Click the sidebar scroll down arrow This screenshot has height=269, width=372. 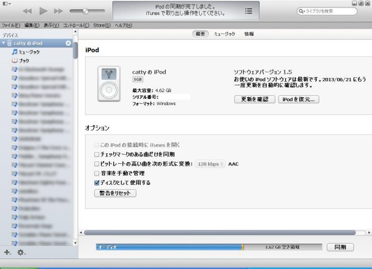(x=75, y=243)
